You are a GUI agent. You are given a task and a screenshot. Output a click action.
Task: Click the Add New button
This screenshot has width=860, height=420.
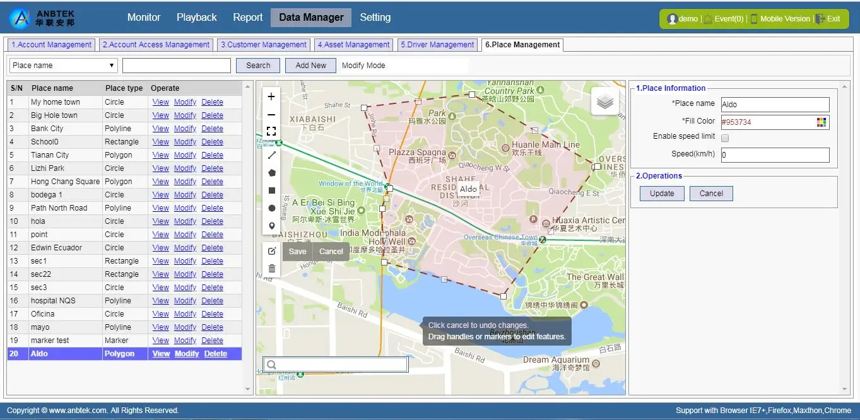tap(310, 66)
